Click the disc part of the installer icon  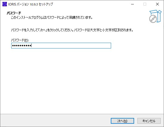[153, 19]
